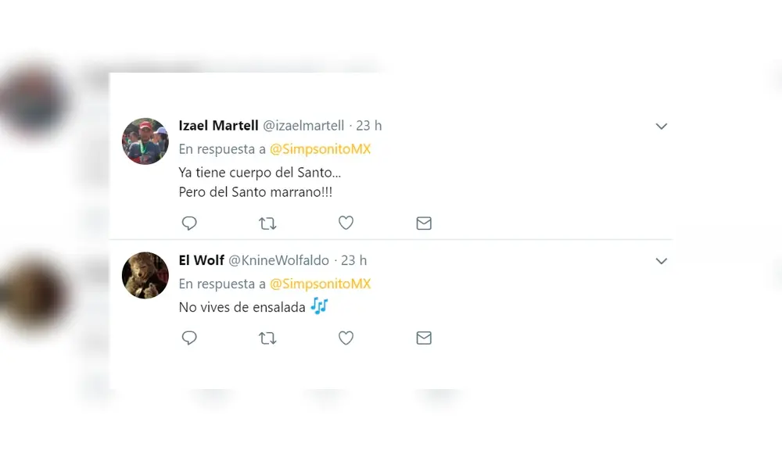Reply to Izael Martell's tweet

coord(189,223)
